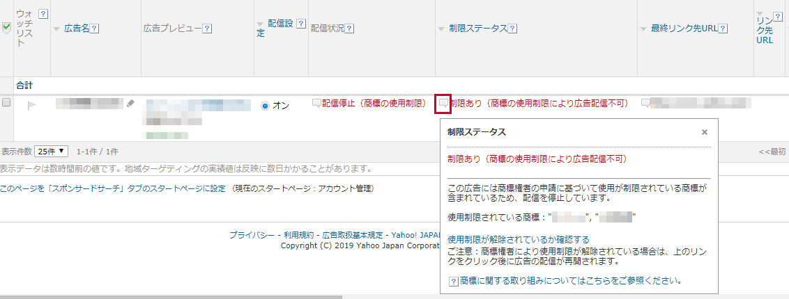Click the speech bubble icon beside 配信停止

316,104
